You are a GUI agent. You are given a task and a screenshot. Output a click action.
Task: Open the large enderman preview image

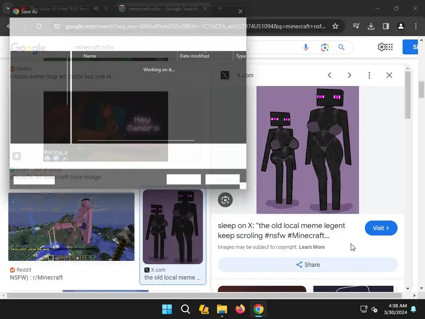(x=308, y=150)
